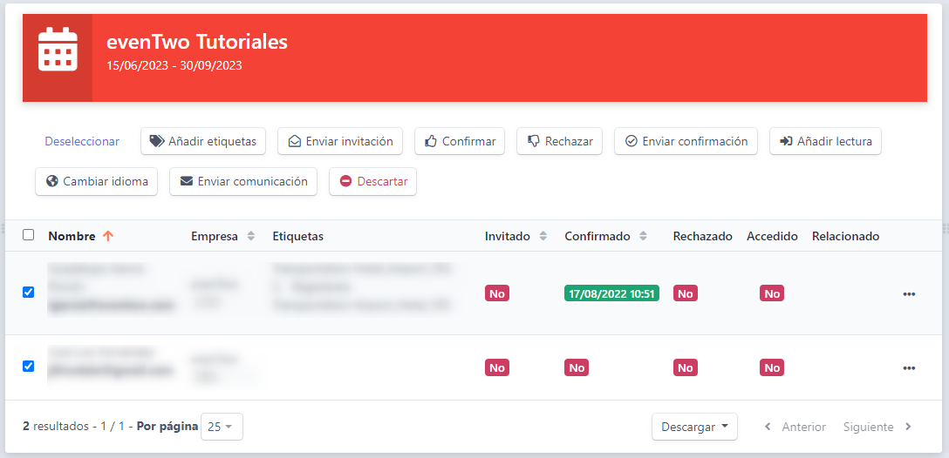Click the Confirmado No badge in second row
The image size is (949, 458).
(577, 367)
